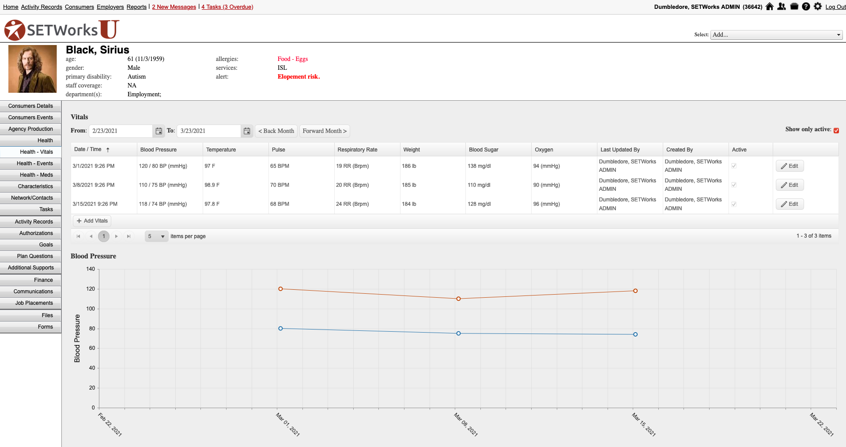Open the To date calendar picker
Screen dimensions: 846x447
click(247, 131)
